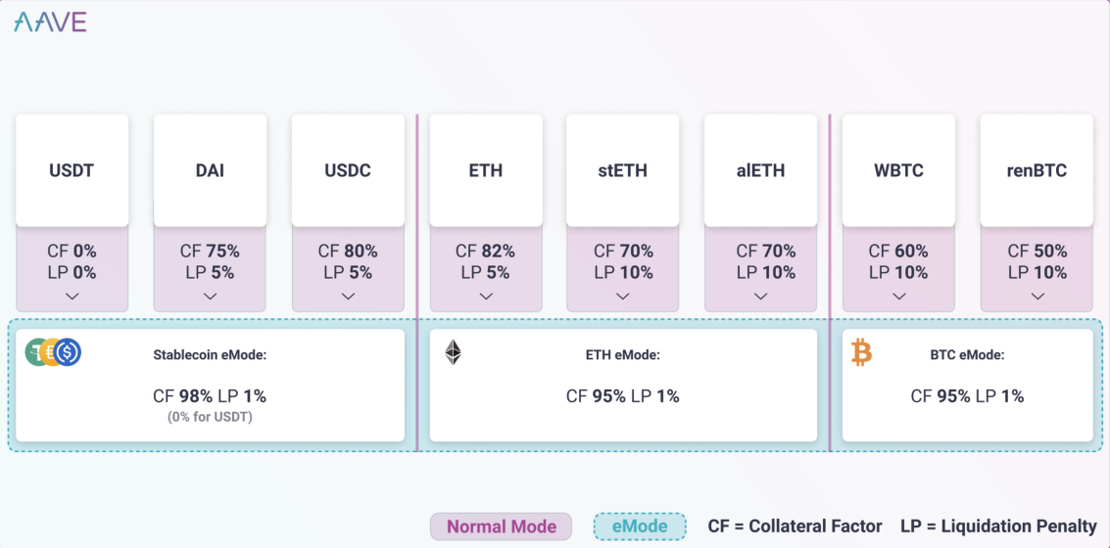
Task: Open the ETH eMode panel
Action: [x=623, y=386]
